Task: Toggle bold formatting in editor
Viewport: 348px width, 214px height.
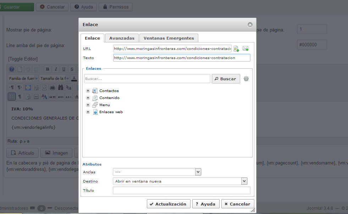Action: click(x=47, y=69)
